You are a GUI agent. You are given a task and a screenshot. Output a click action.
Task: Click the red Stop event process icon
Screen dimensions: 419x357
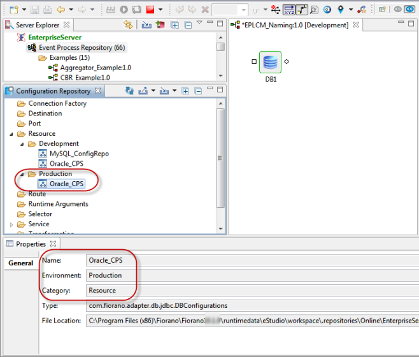pyautogui.click(x=150, y=10)
